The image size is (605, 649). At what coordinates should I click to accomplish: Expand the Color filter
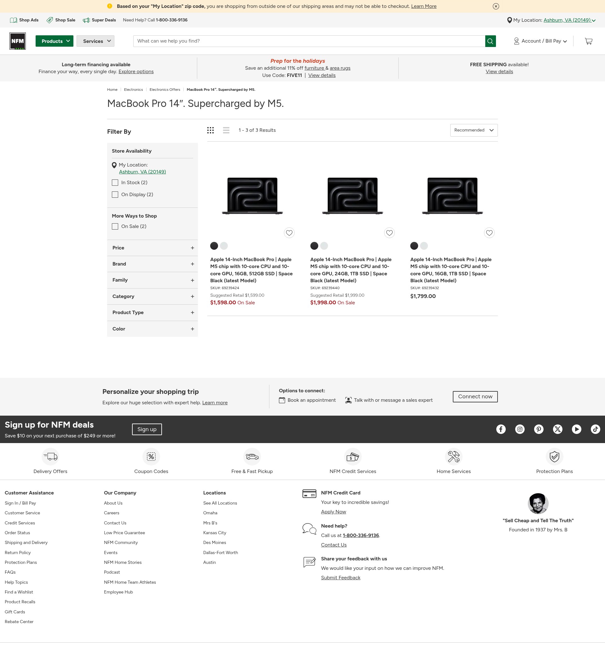[x=152, y=329]
